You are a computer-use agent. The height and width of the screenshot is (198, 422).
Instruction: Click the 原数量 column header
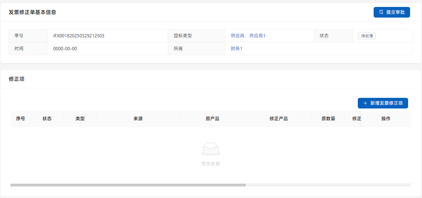pyautogui.click(x=328, y=119)
